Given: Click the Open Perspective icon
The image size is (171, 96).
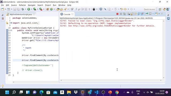Looking at the screenshot, I should click(160, 9).
